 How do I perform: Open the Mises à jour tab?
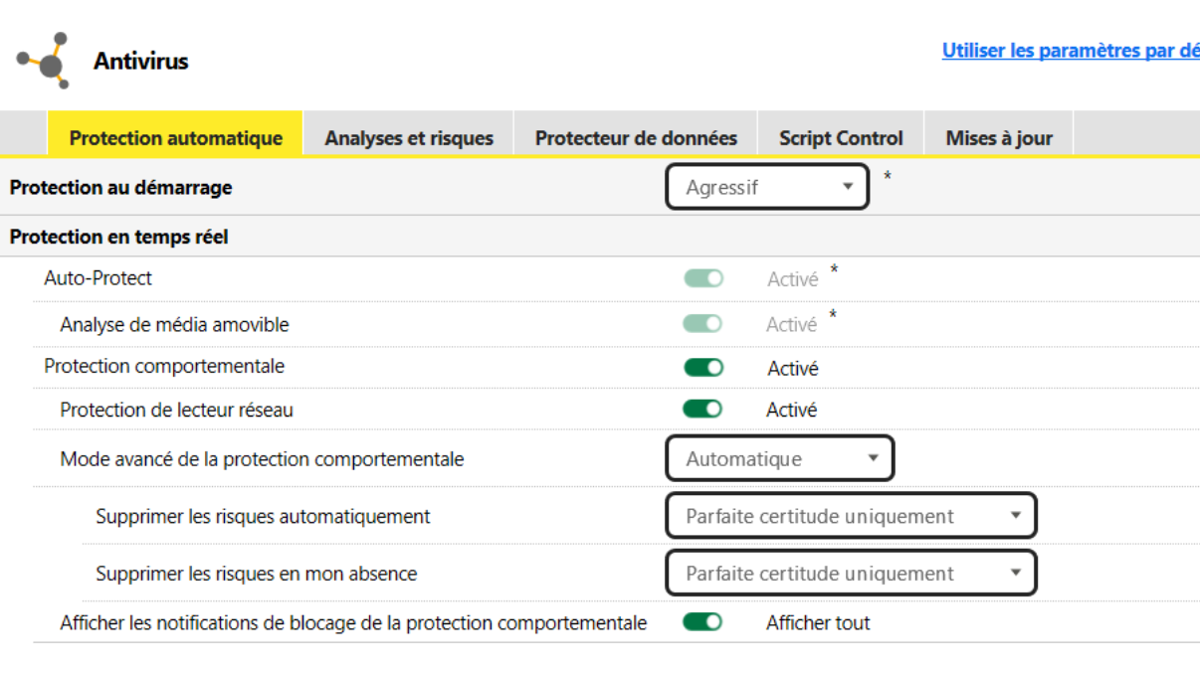click(x=998, y=138)
